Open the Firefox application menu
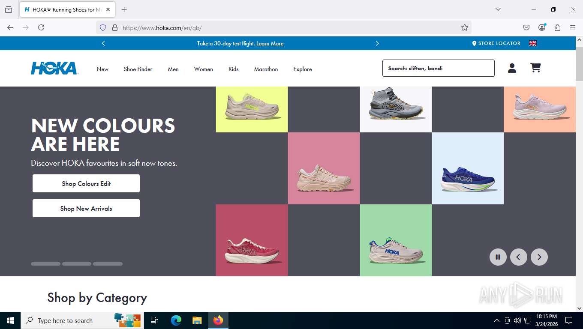Image resolution: width=583 pixels, height=329 pixels. pos(573,27)
